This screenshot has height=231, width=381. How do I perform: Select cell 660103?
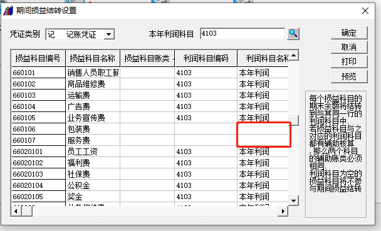[38, 95]
